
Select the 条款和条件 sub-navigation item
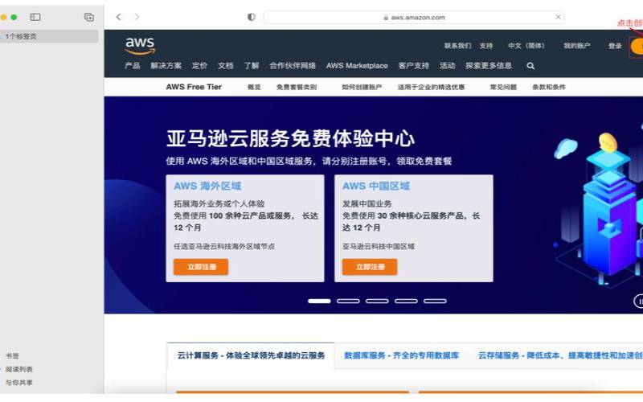pyautogui.click(x=549, y=87)
